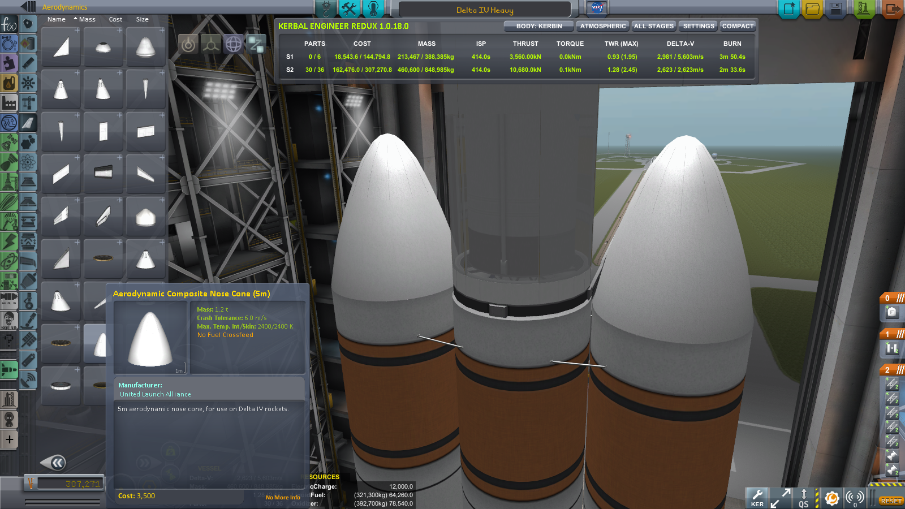This screenshot has width=905, height=509.
Task: Open the Pods parts category
Action: click(x=28, y=24)
